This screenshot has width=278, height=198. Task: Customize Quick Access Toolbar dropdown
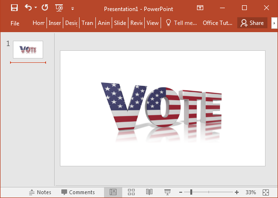[x=72, y=9]
